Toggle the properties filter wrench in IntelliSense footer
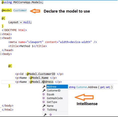This screenshot has width=118, height=117. click(45, 115)
